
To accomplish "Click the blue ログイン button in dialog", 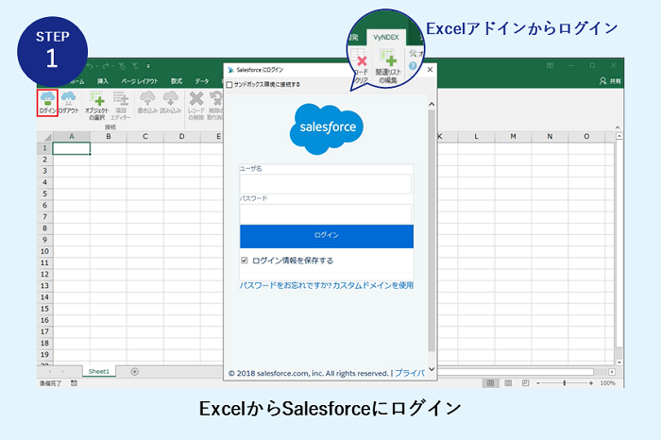I will [327, 236].
